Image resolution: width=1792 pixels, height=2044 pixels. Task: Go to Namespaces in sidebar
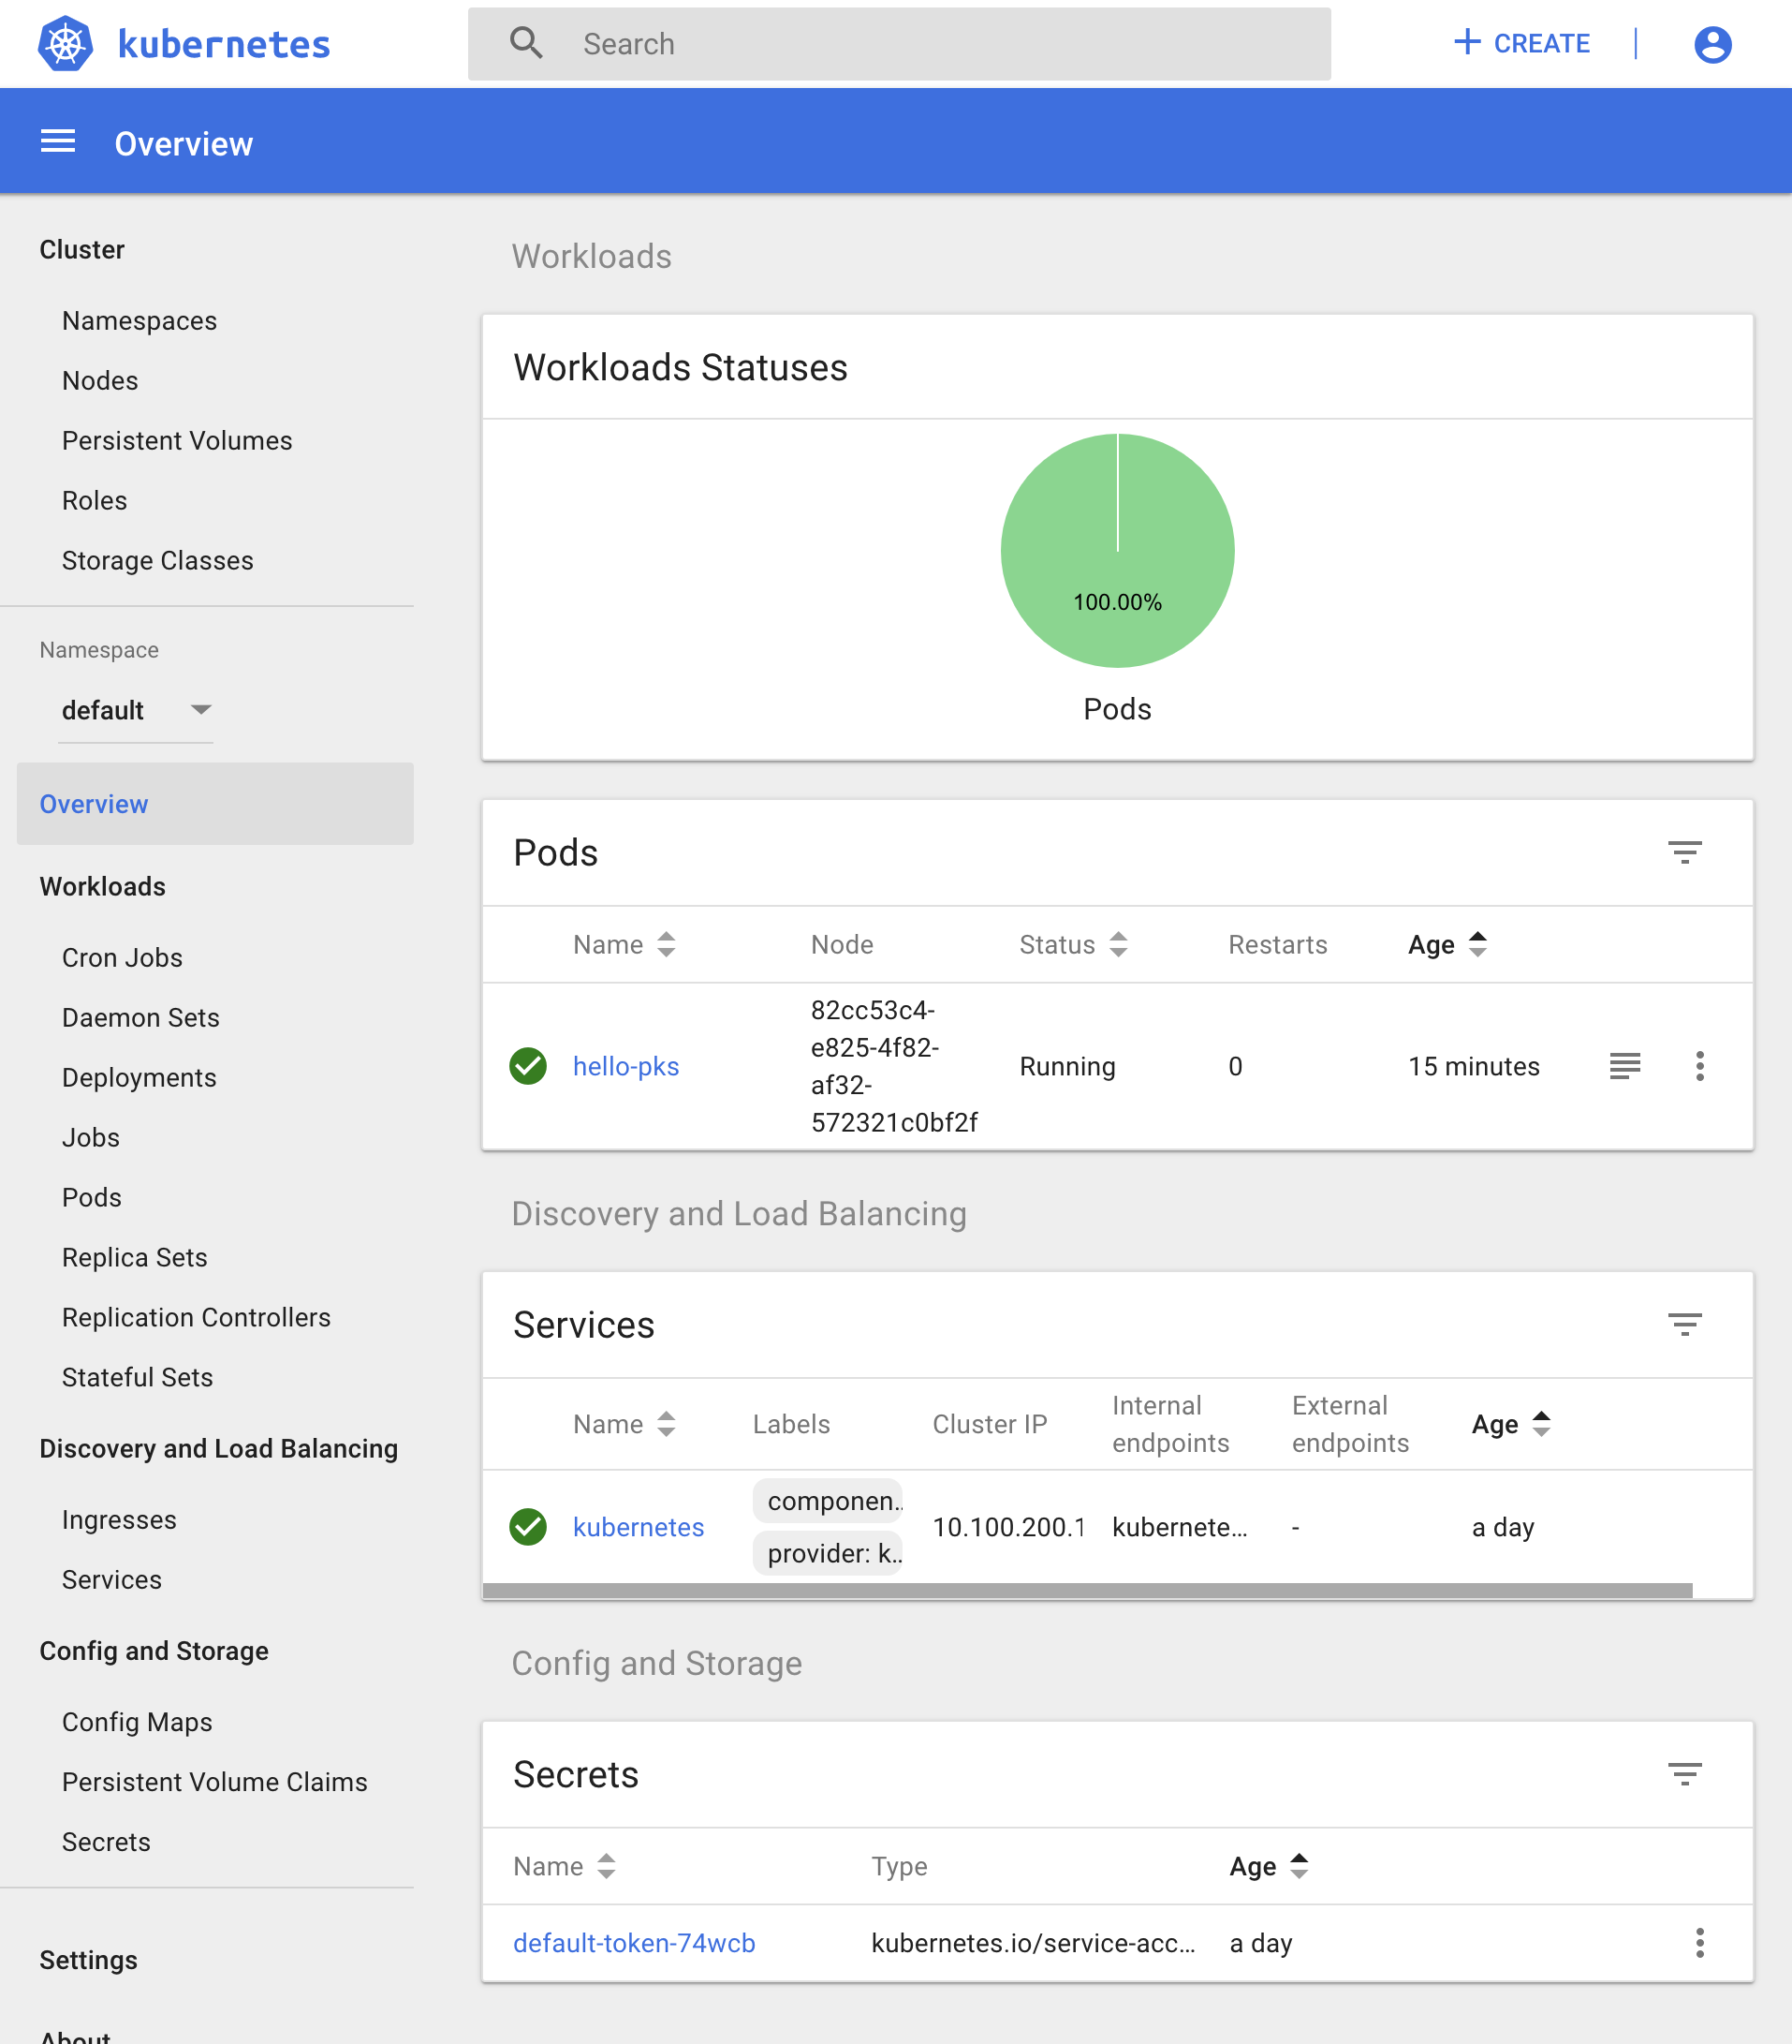(x=139, y=321)
